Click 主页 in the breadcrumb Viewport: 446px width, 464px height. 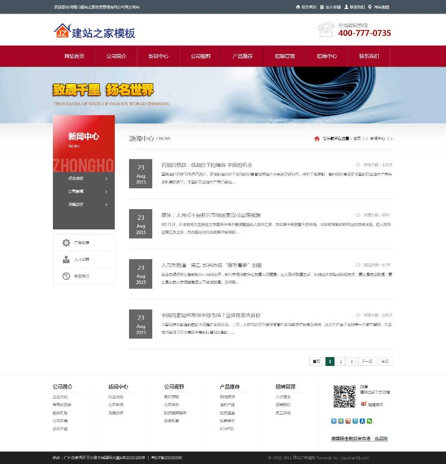357,138
